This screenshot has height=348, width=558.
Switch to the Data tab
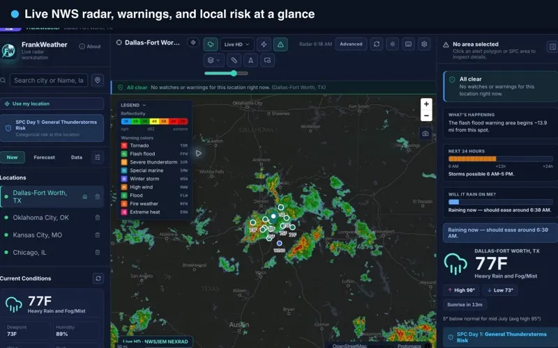(77, 157)
